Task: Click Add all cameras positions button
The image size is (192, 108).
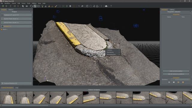Action: pos(176,74)
